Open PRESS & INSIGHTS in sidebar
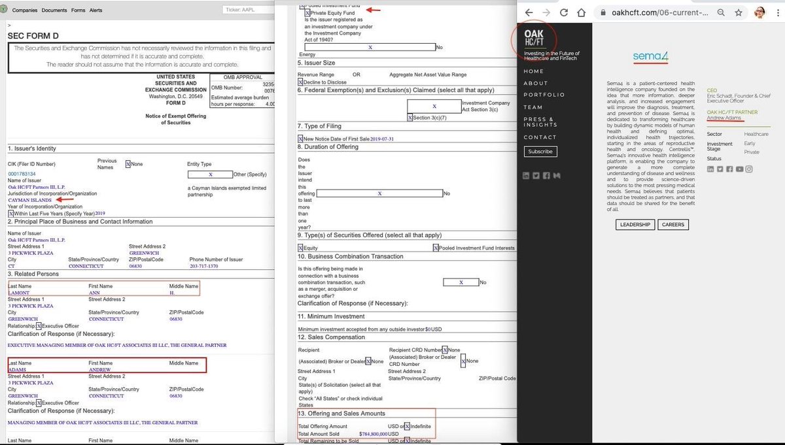 (540, 122)
